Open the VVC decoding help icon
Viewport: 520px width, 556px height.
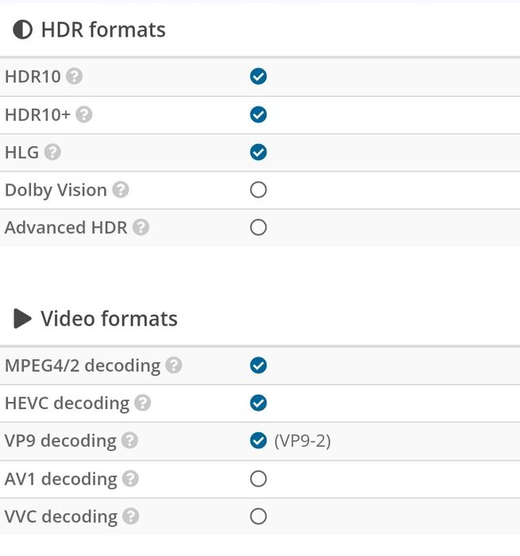coord(131,516)
